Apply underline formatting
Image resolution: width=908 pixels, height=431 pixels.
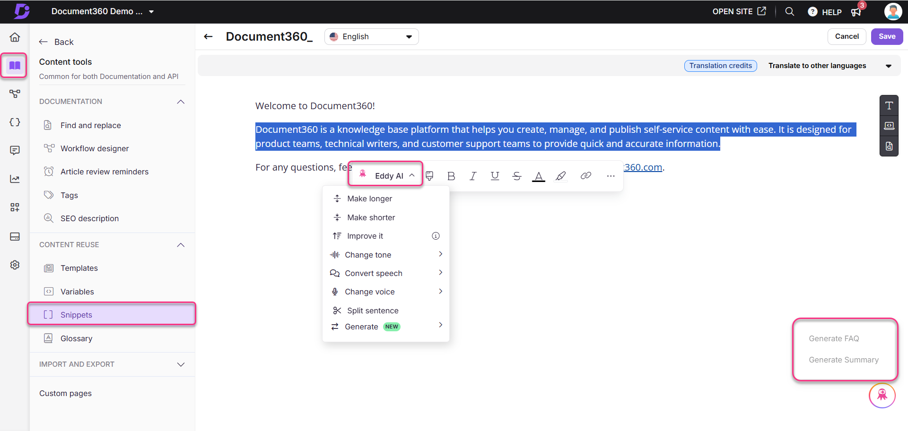pos(495,176)
